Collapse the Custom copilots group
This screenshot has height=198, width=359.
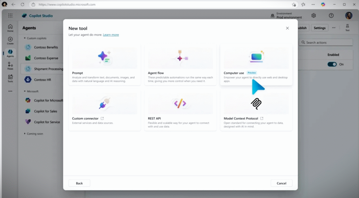pyautogui.click(x=25, y=38)
